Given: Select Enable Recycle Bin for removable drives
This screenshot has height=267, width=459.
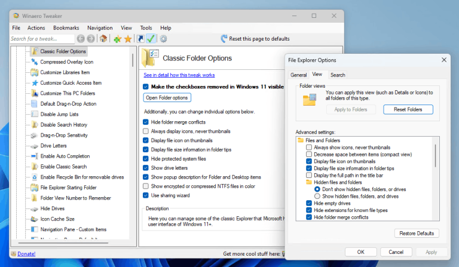Looking at the screenshot, I should [82, 177].
